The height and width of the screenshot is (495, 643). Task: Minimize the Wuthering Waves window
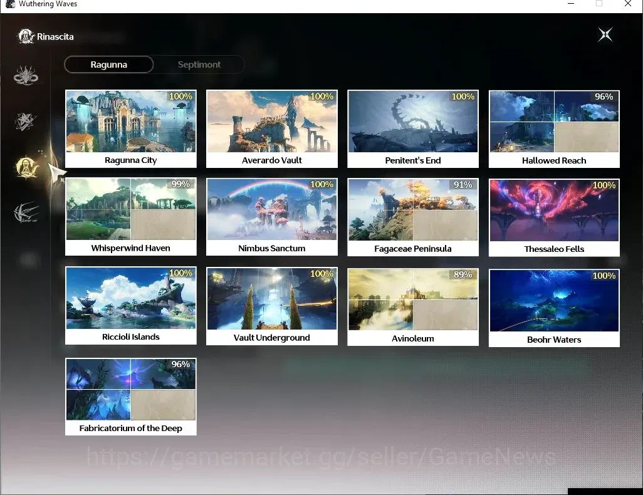571,4
